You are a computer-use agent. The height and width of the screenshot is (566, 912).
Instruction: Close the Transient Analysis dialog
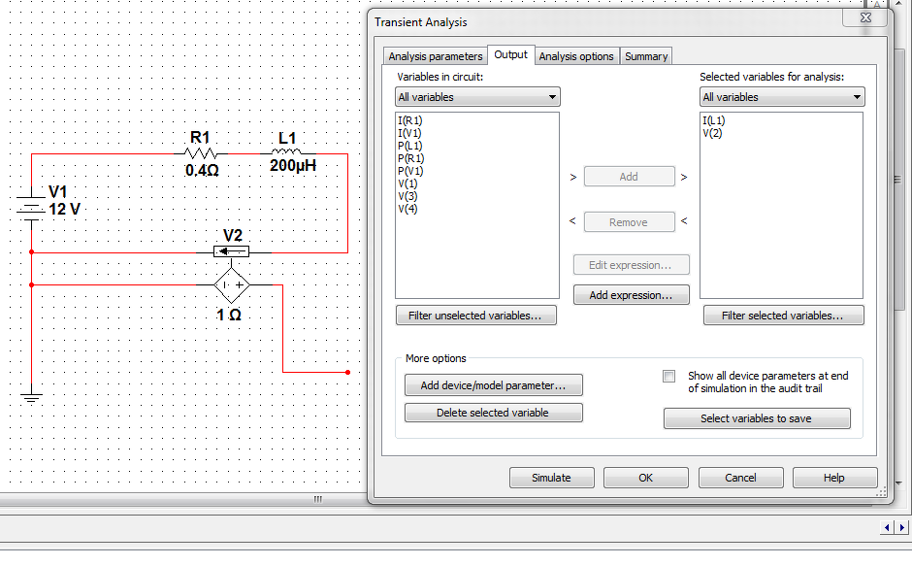865,17
